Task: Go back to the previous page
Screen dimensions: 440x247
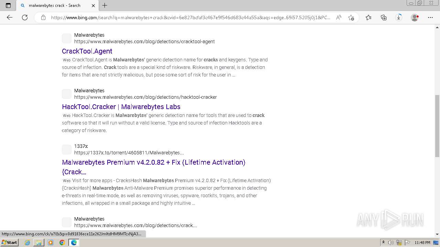Action: pos(10,17)
